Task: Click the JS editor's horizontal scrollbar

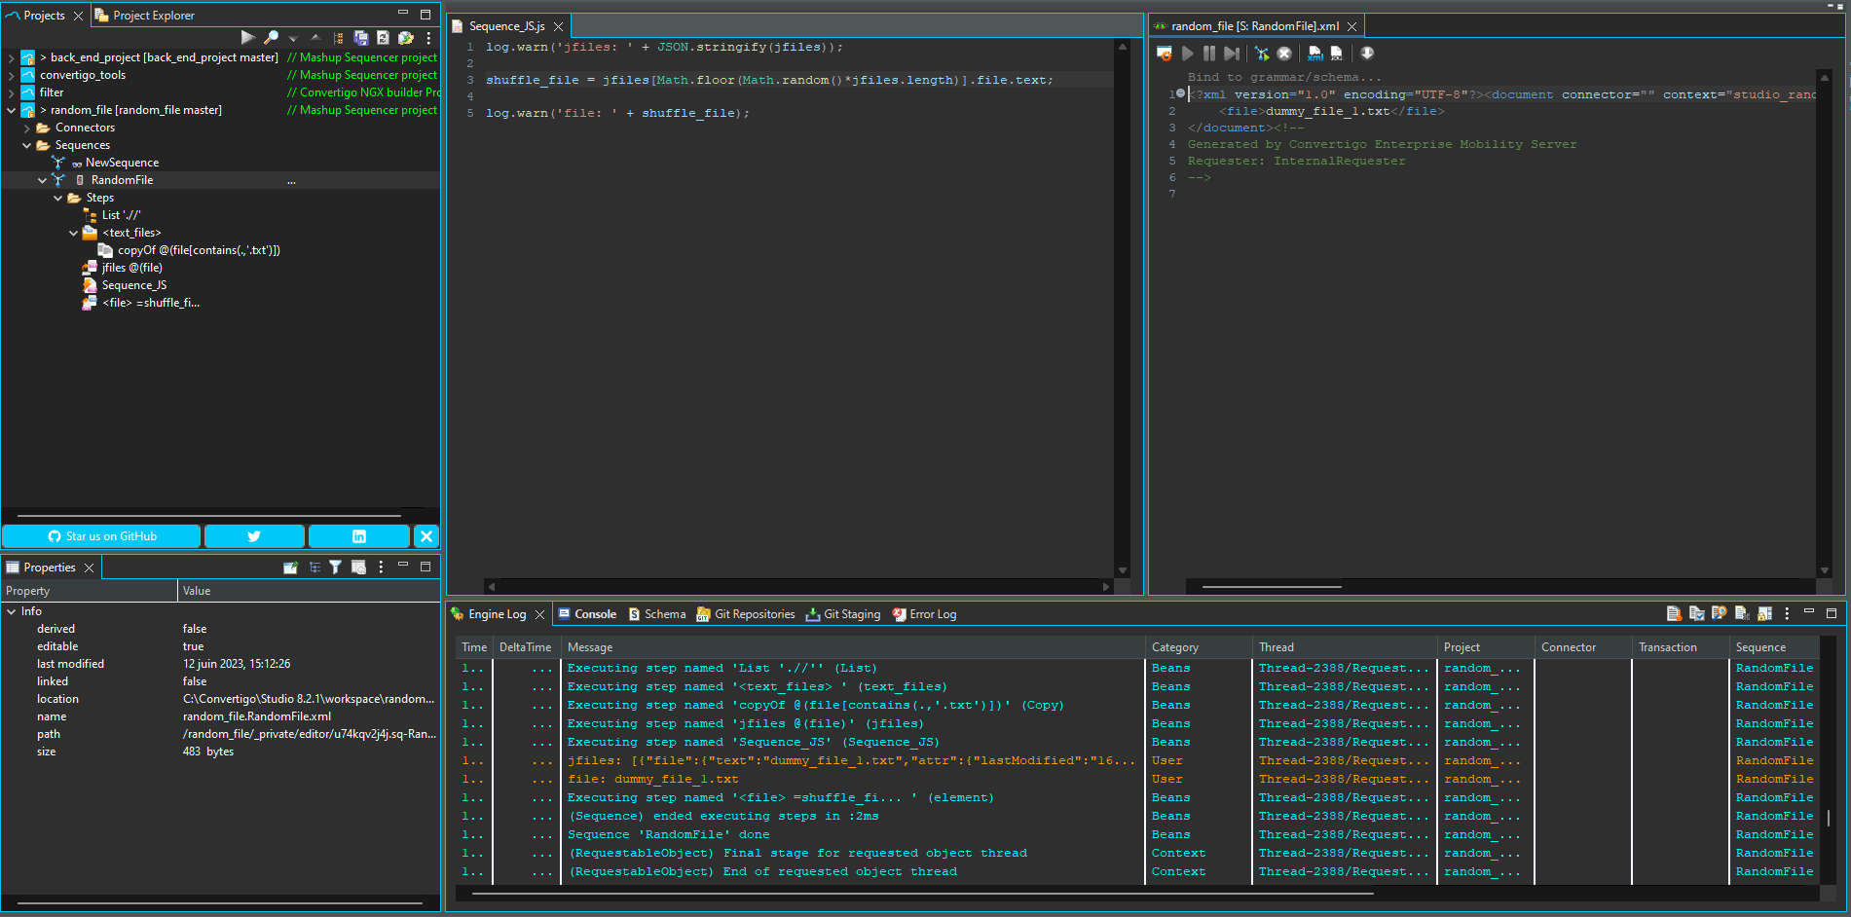Action: click(798, 587)
